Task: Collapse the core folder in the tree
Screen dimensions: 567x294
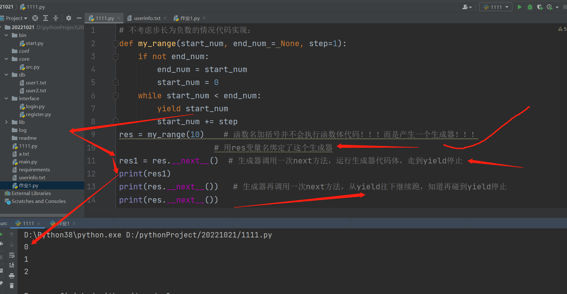Action: click(6, 59)
